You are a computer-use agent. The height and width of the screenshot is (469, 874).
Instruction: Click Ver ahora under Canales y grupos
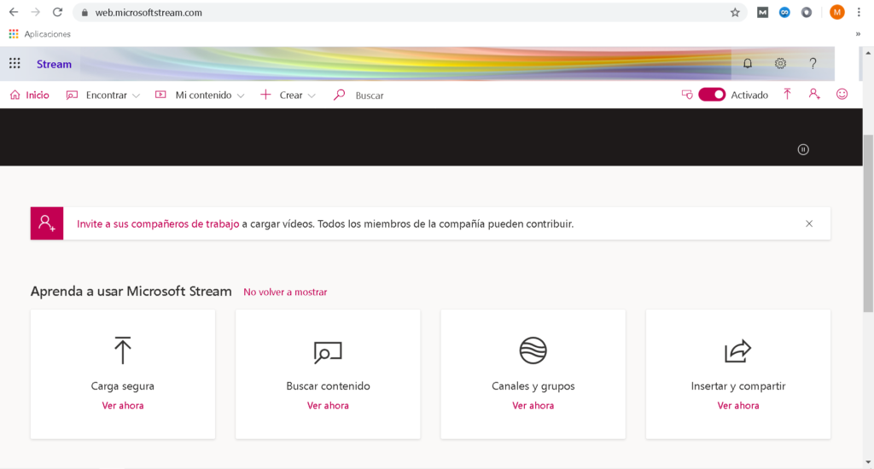533,406
